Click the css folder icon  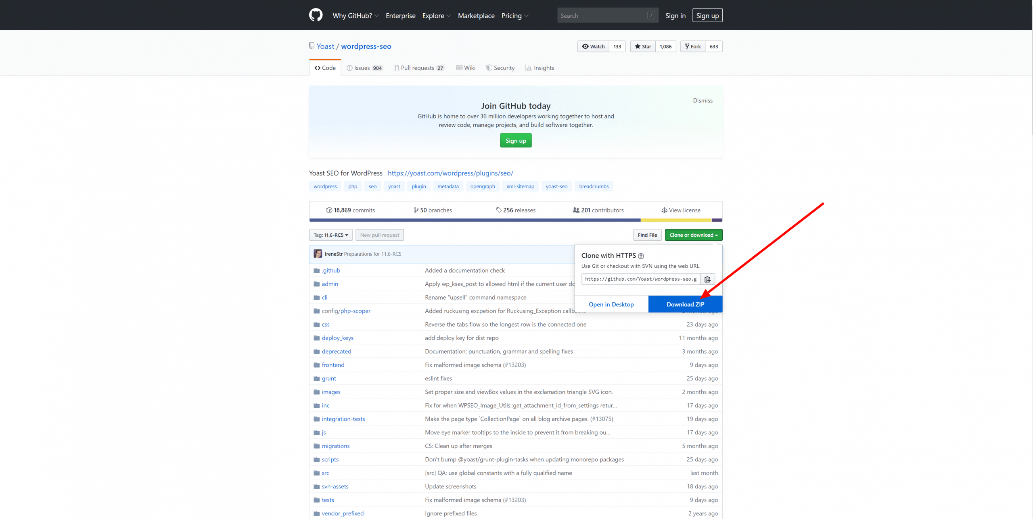[316, 325]
